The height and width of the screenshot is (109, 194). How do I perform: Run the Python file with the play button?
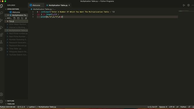tap(184, 5)
